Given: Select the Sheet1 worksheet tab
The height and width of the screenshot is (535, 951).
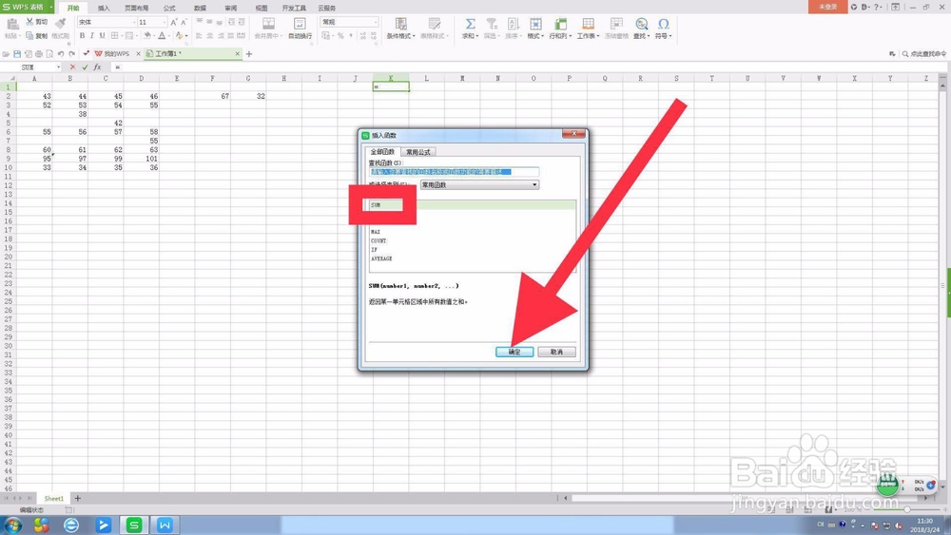Looking at the screenshot, I should [53, 498].
